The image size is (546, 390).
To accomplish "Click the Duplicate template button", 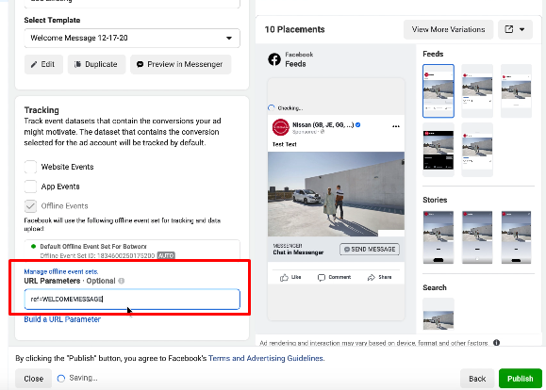I will (96, 64).
